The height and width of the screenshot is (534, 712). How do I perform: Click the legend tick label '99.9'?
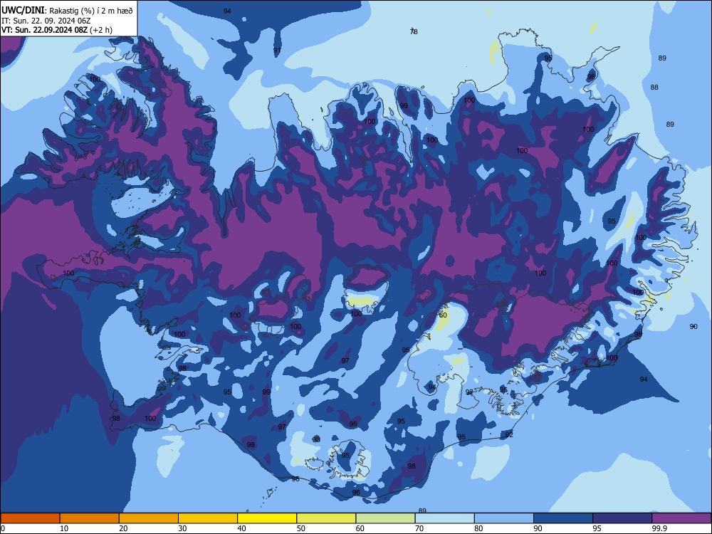point(660,528)
